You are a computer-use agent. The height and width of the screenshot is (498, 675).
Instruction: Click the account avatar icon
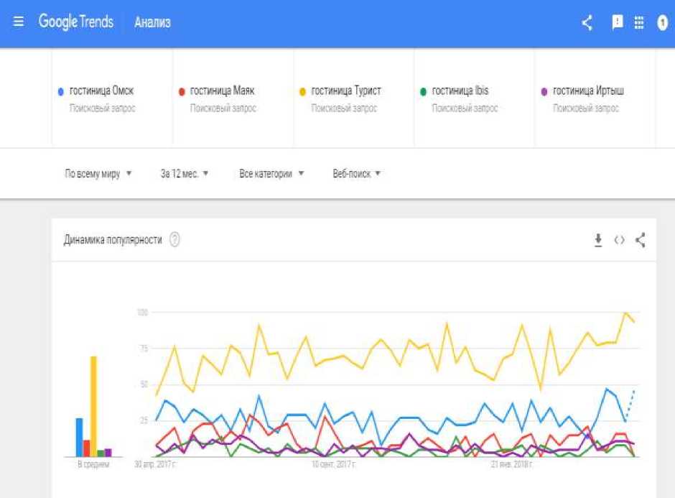click(663, 23)
